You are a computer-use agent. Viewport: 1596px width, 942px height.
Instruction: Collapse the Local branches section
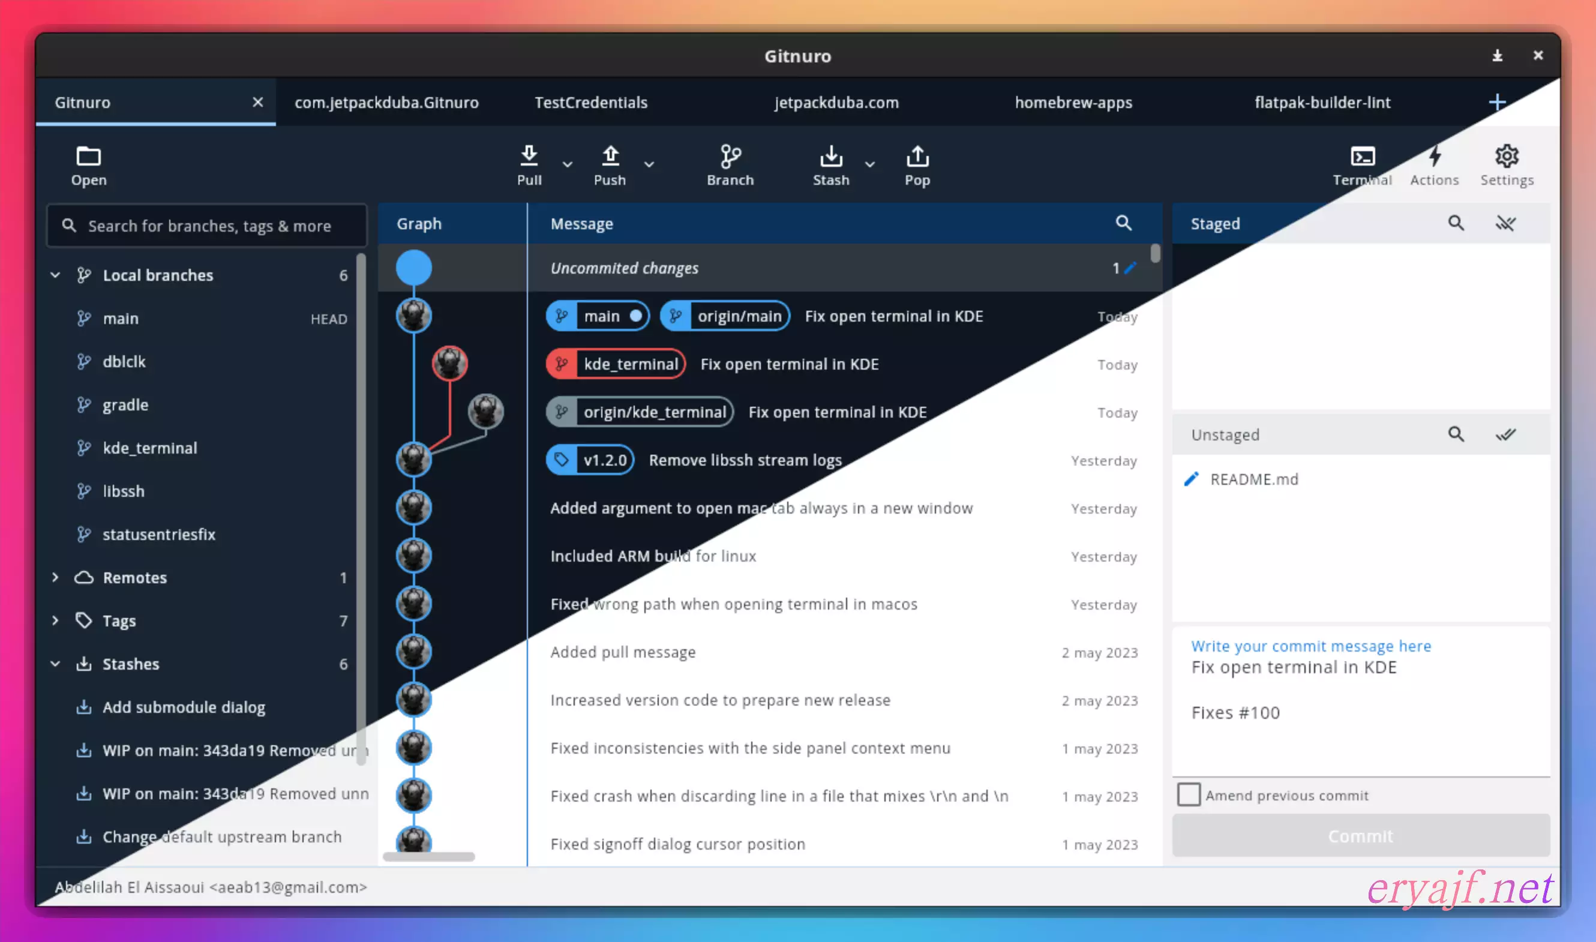click(x=55, y=275)
